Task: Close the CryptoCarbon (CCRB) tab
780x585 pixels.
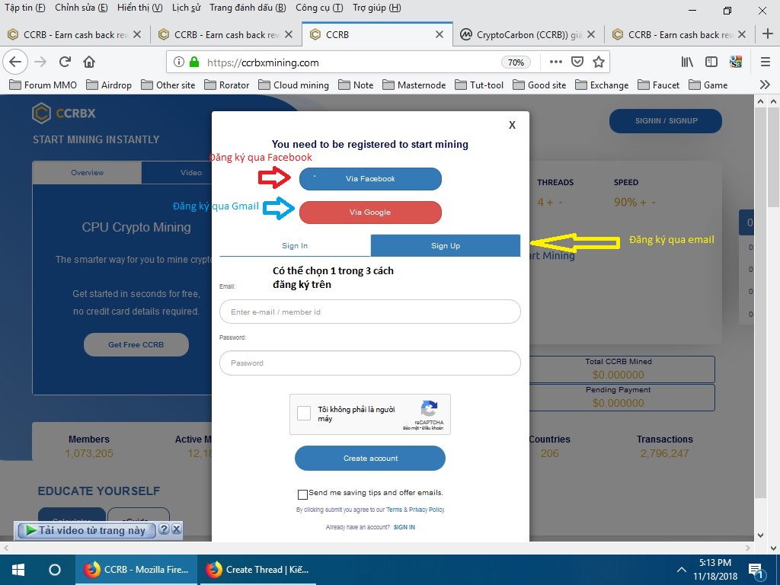Action: coord(591,34)
